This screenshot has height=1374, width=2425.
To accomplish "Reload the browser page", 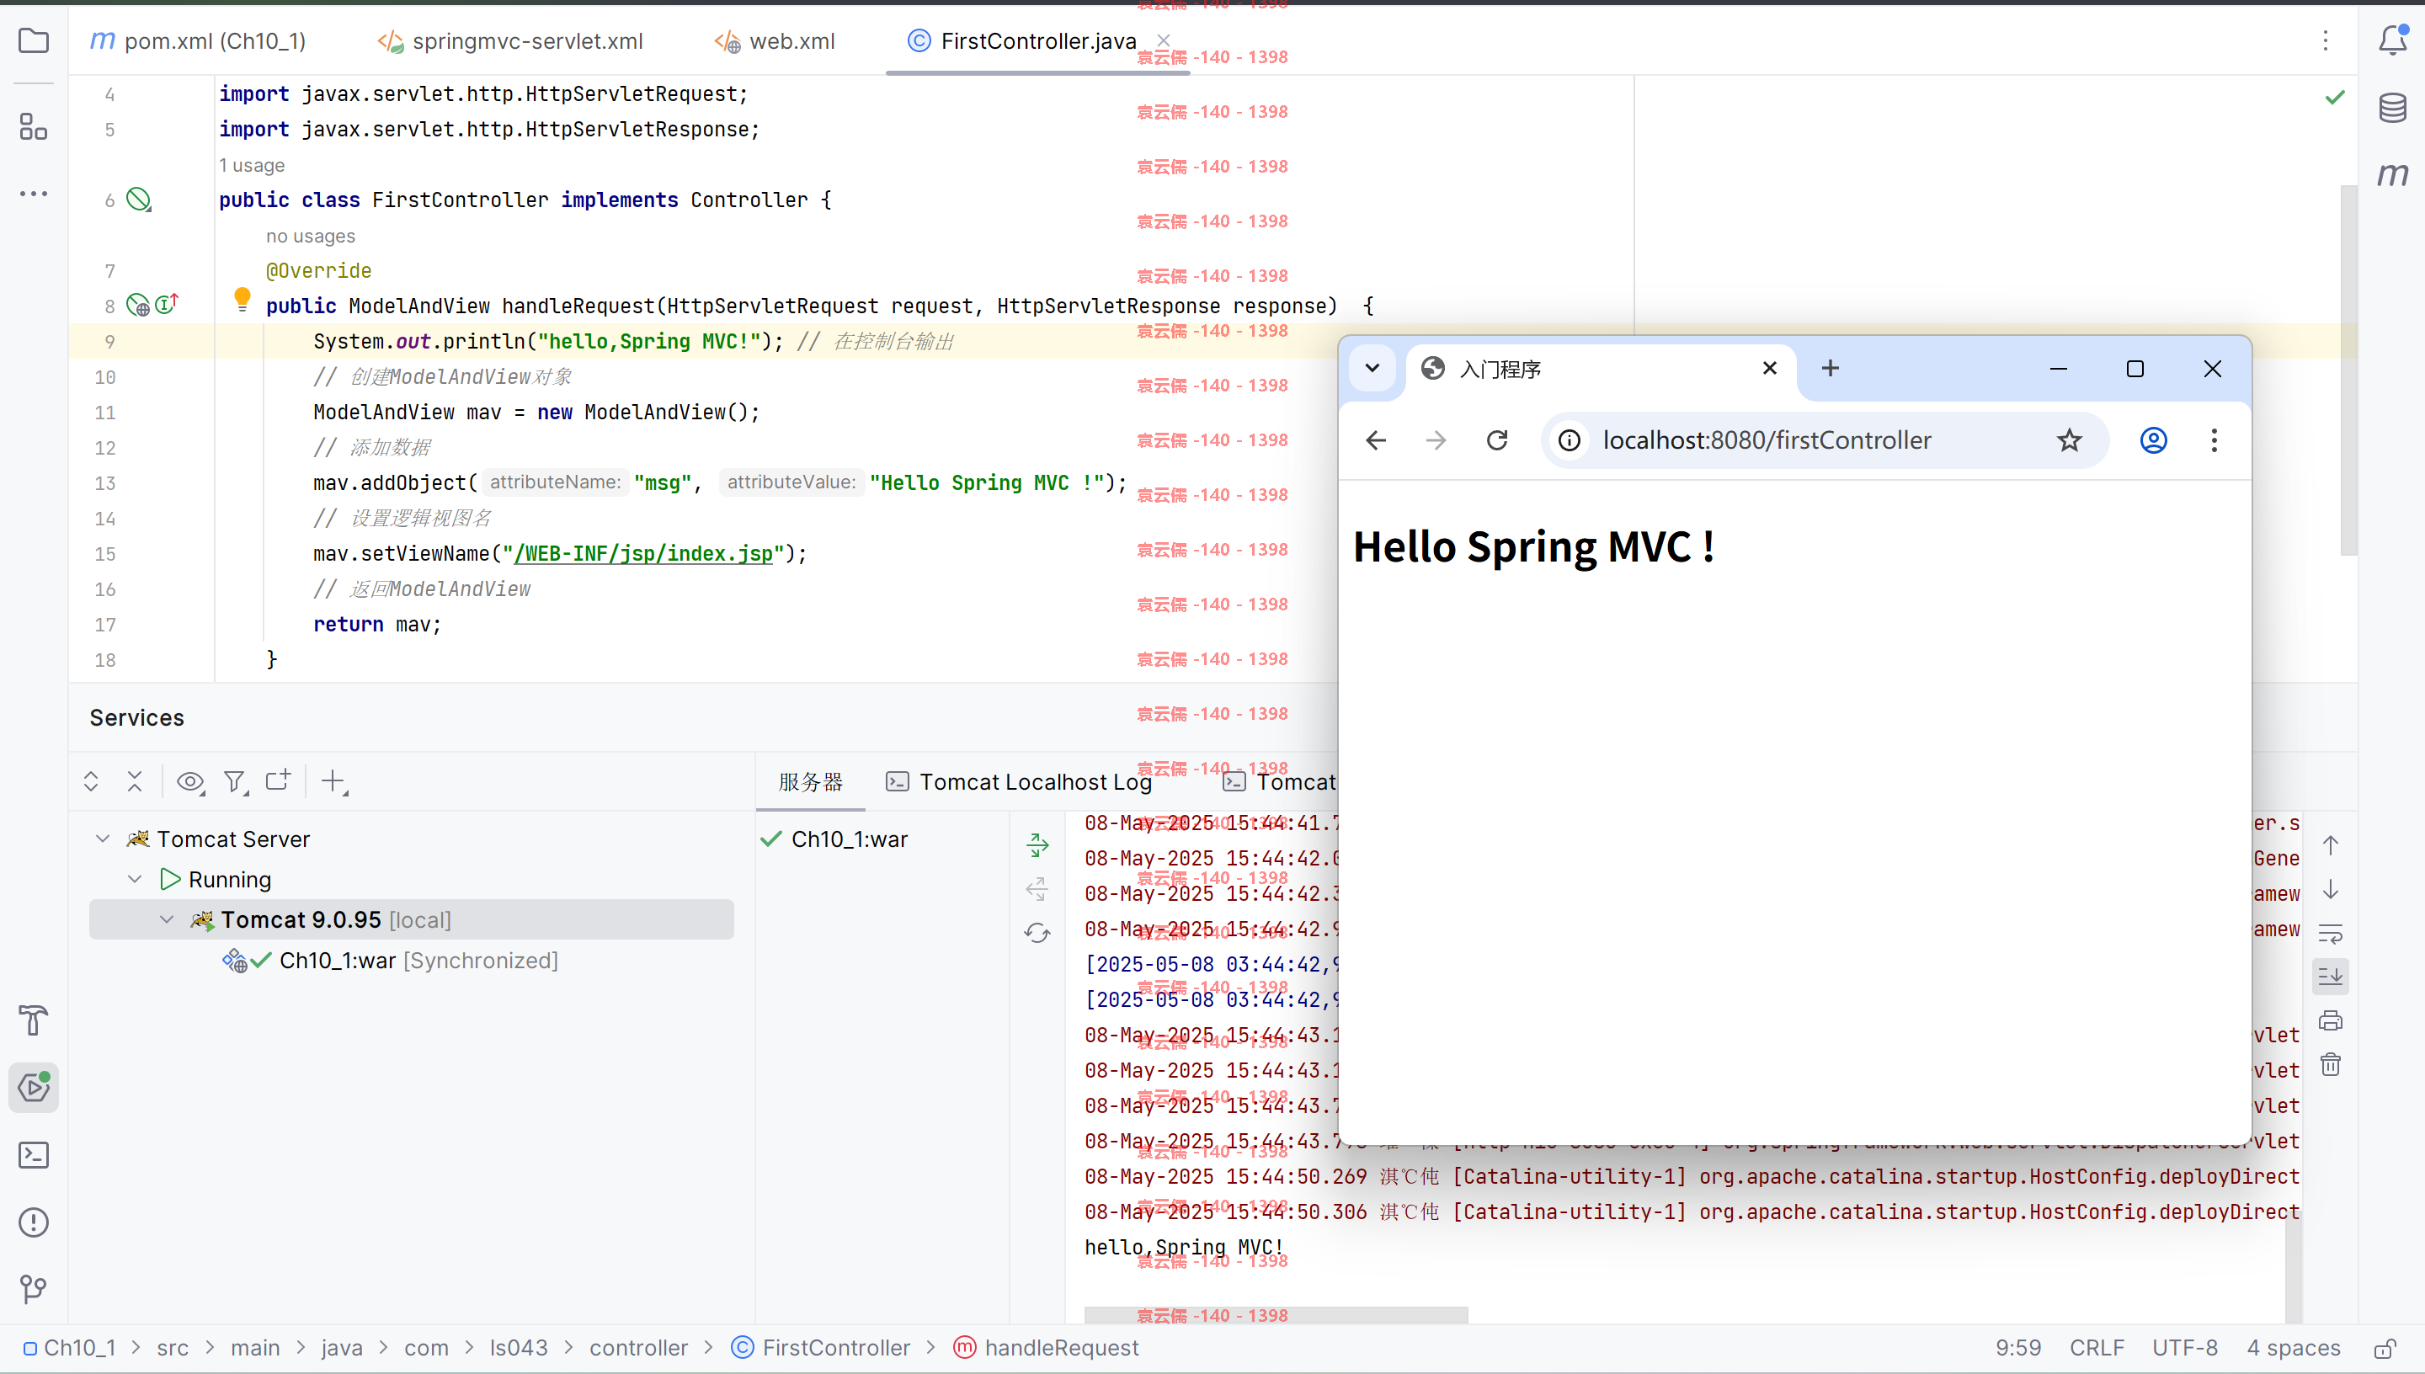I will [1497, 440].
